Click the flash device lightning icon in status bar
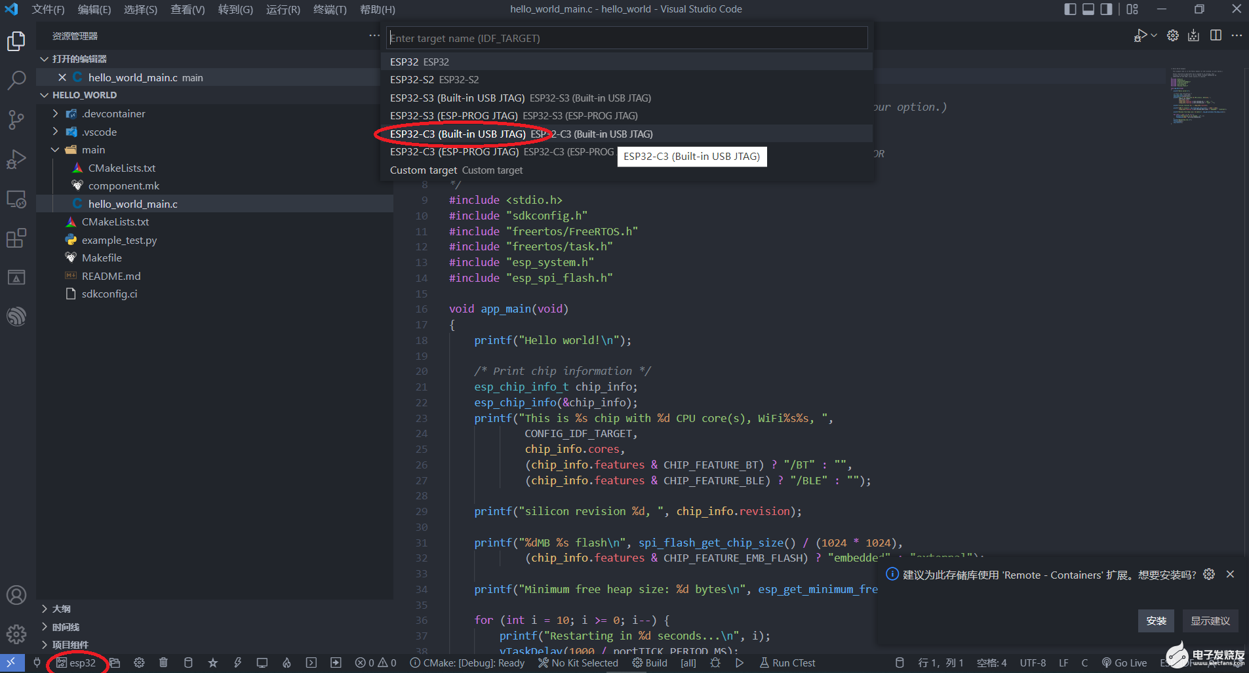Viewport: 1249px width, 673px height. 237,663
